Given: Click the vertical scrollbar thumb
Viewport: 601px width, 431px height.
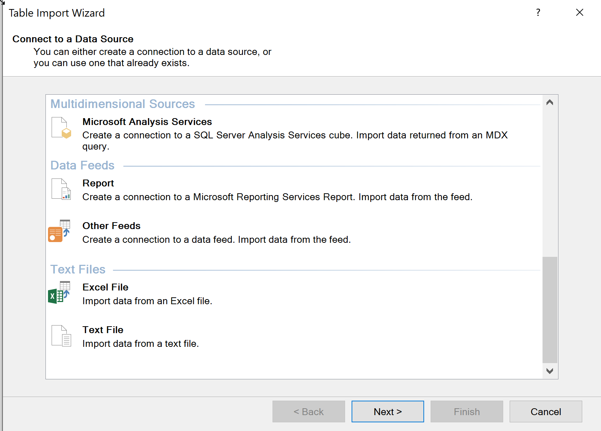Looking at the screenshot, I should click(x=550, y=310).
